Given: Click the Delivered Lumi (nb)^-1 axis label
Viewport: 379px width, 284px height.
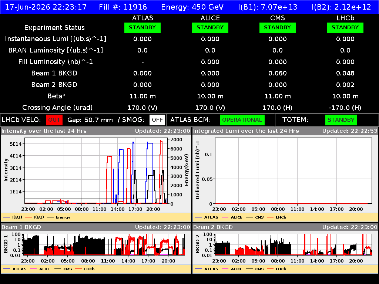Looking at the screenshot, I should coord(198,170).
